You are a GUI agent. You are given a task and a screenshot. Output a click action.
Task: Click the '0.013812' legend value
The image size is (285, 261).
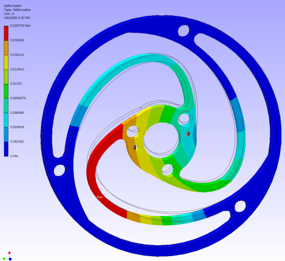(x=17, y=69)
